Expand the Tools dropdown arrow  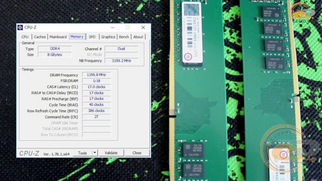click(x=95, y=153)
